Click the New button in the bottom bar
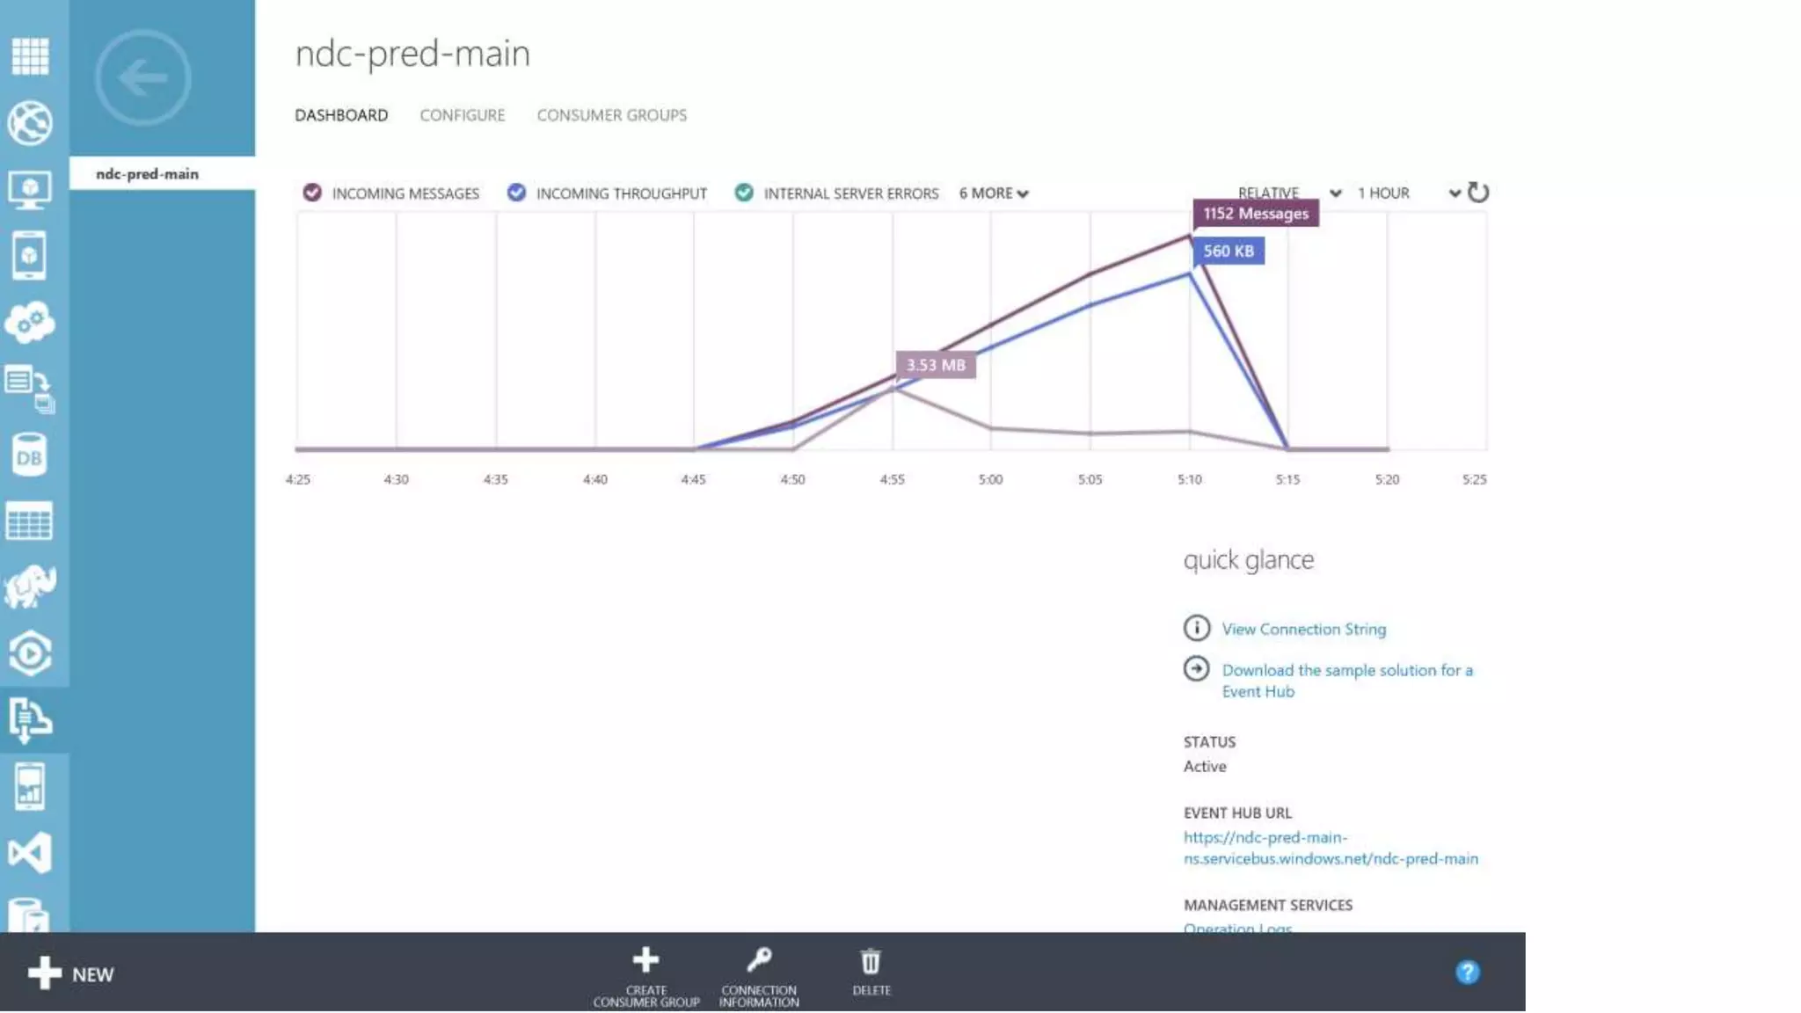The height and width of the screenshot is (1013, 1801). (70, 973)
